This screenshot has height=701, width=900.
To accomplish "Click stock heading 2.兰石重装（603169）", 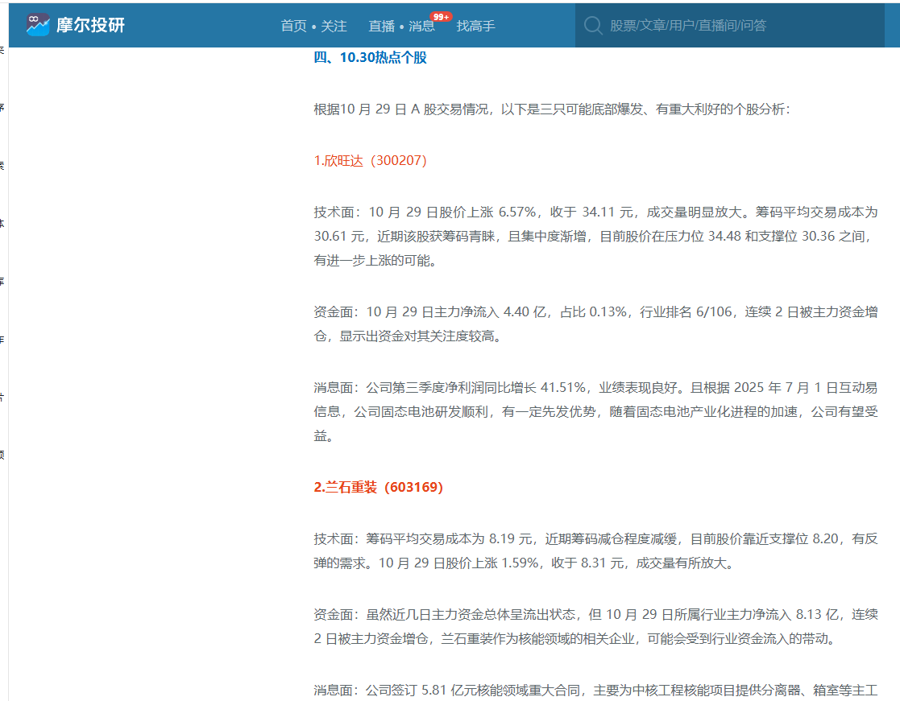I will (378, 487).
